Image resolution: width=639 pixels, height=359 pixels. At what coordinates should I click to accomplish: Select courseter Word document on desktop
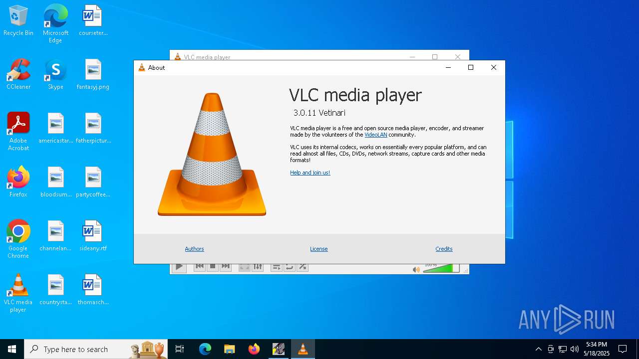tap(93, 21)
